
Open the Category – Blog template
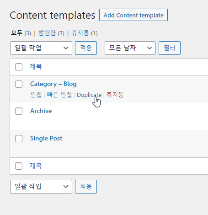point(53,84)
